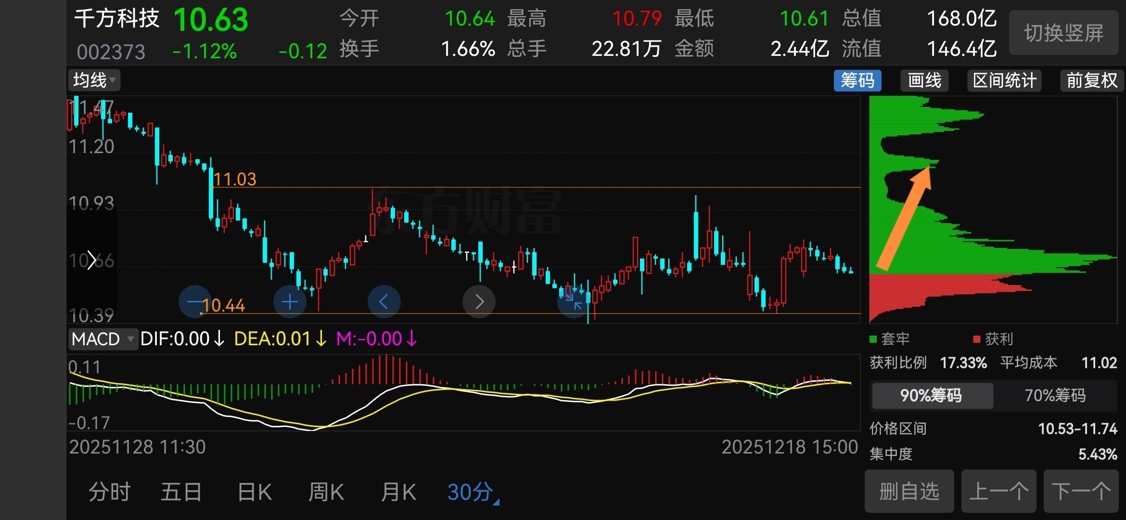Click the 删自选 button
The height and width of the screenshot is (520, 1126).
click(909, 492)
